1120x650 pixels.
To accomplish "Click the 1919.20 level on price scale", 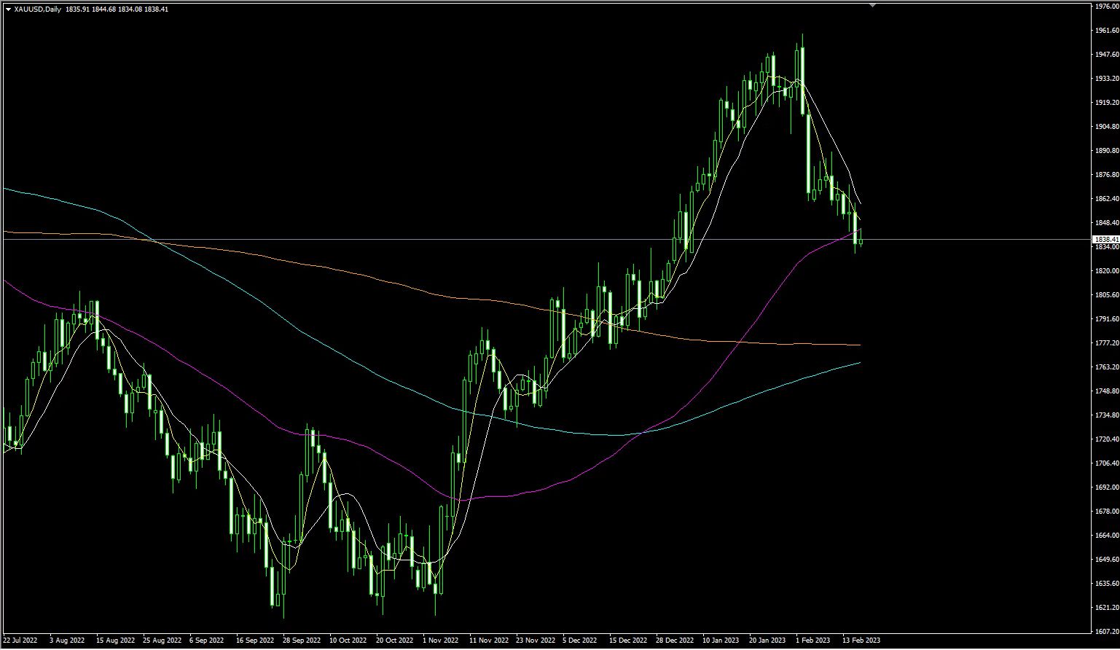I will click(x=1105, y=103).
